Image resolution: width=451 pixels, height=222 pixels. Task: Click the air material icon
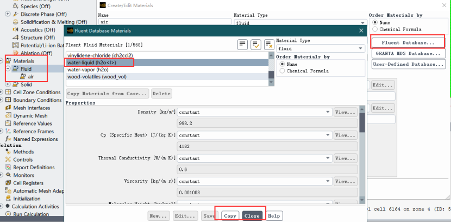(x=23, y=77)
